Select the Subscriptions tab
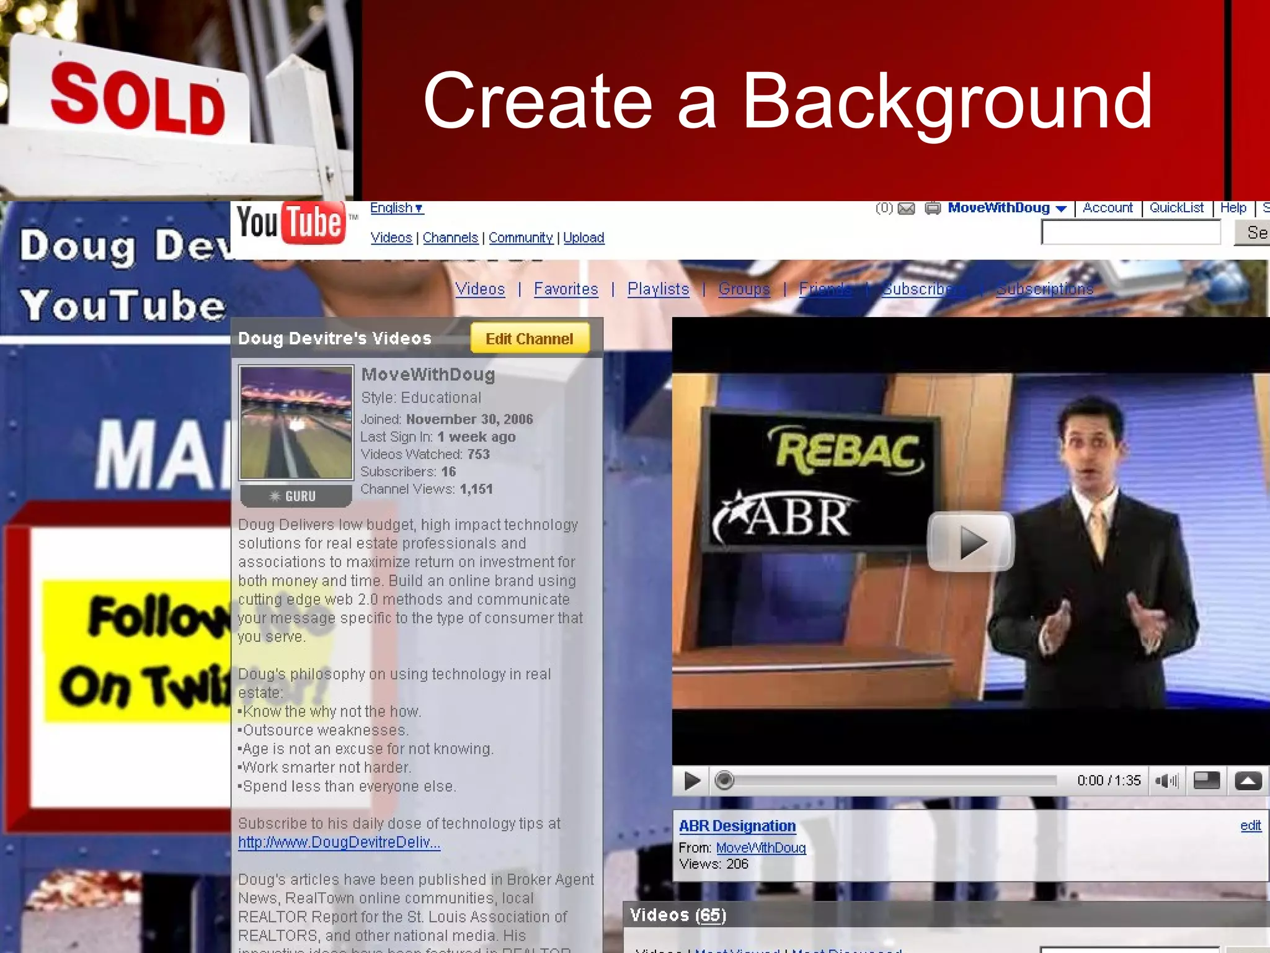The image size is (1270, 953). 1045,289
